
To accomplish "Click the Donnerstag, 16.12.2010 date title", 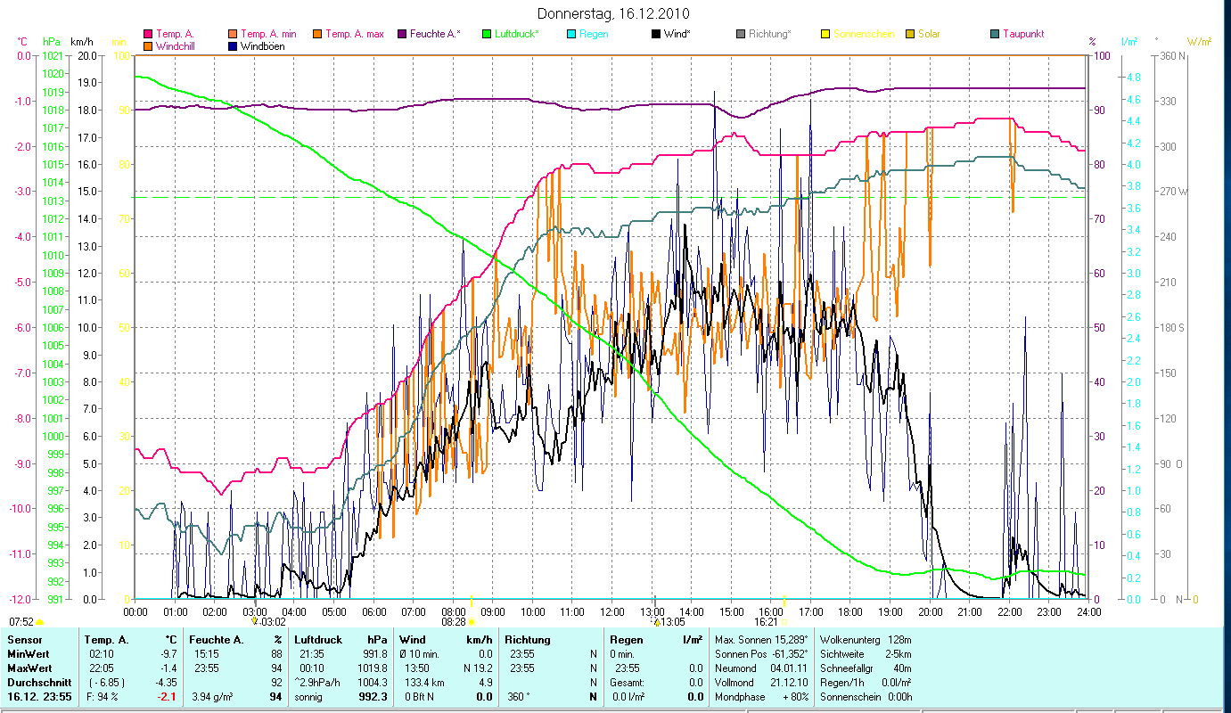I will pos(614,13).
